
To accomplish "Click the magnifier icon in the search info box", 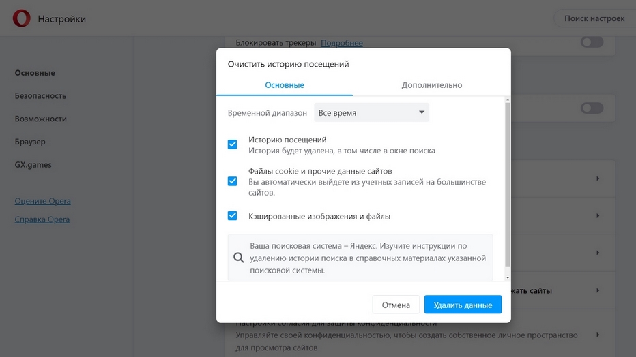I will [x=239, y=258].
